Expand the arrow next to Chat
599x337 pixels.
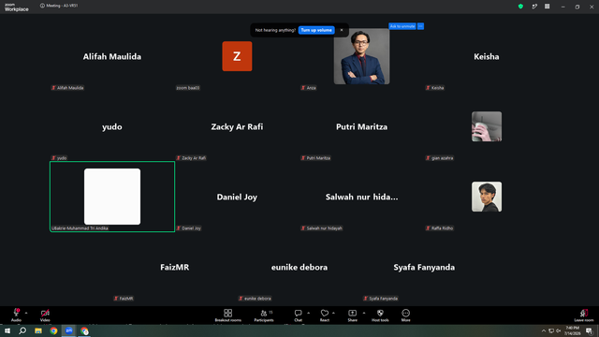coord(308,313)
